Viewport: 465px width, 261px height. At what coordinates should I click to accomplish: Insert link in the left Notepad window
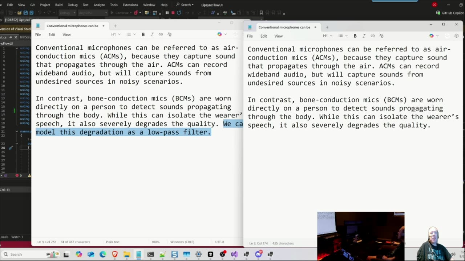[161, 34]
